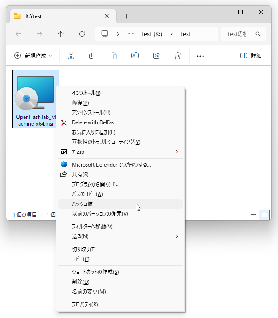Open a new Explorer tab
Image resolution: width=278 pixels, height=318 pixels.
click(126, 16)
